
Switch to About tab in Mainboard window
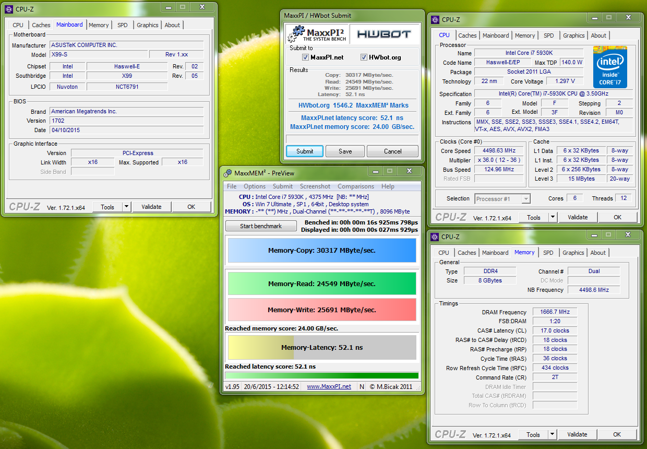[172, 25]
